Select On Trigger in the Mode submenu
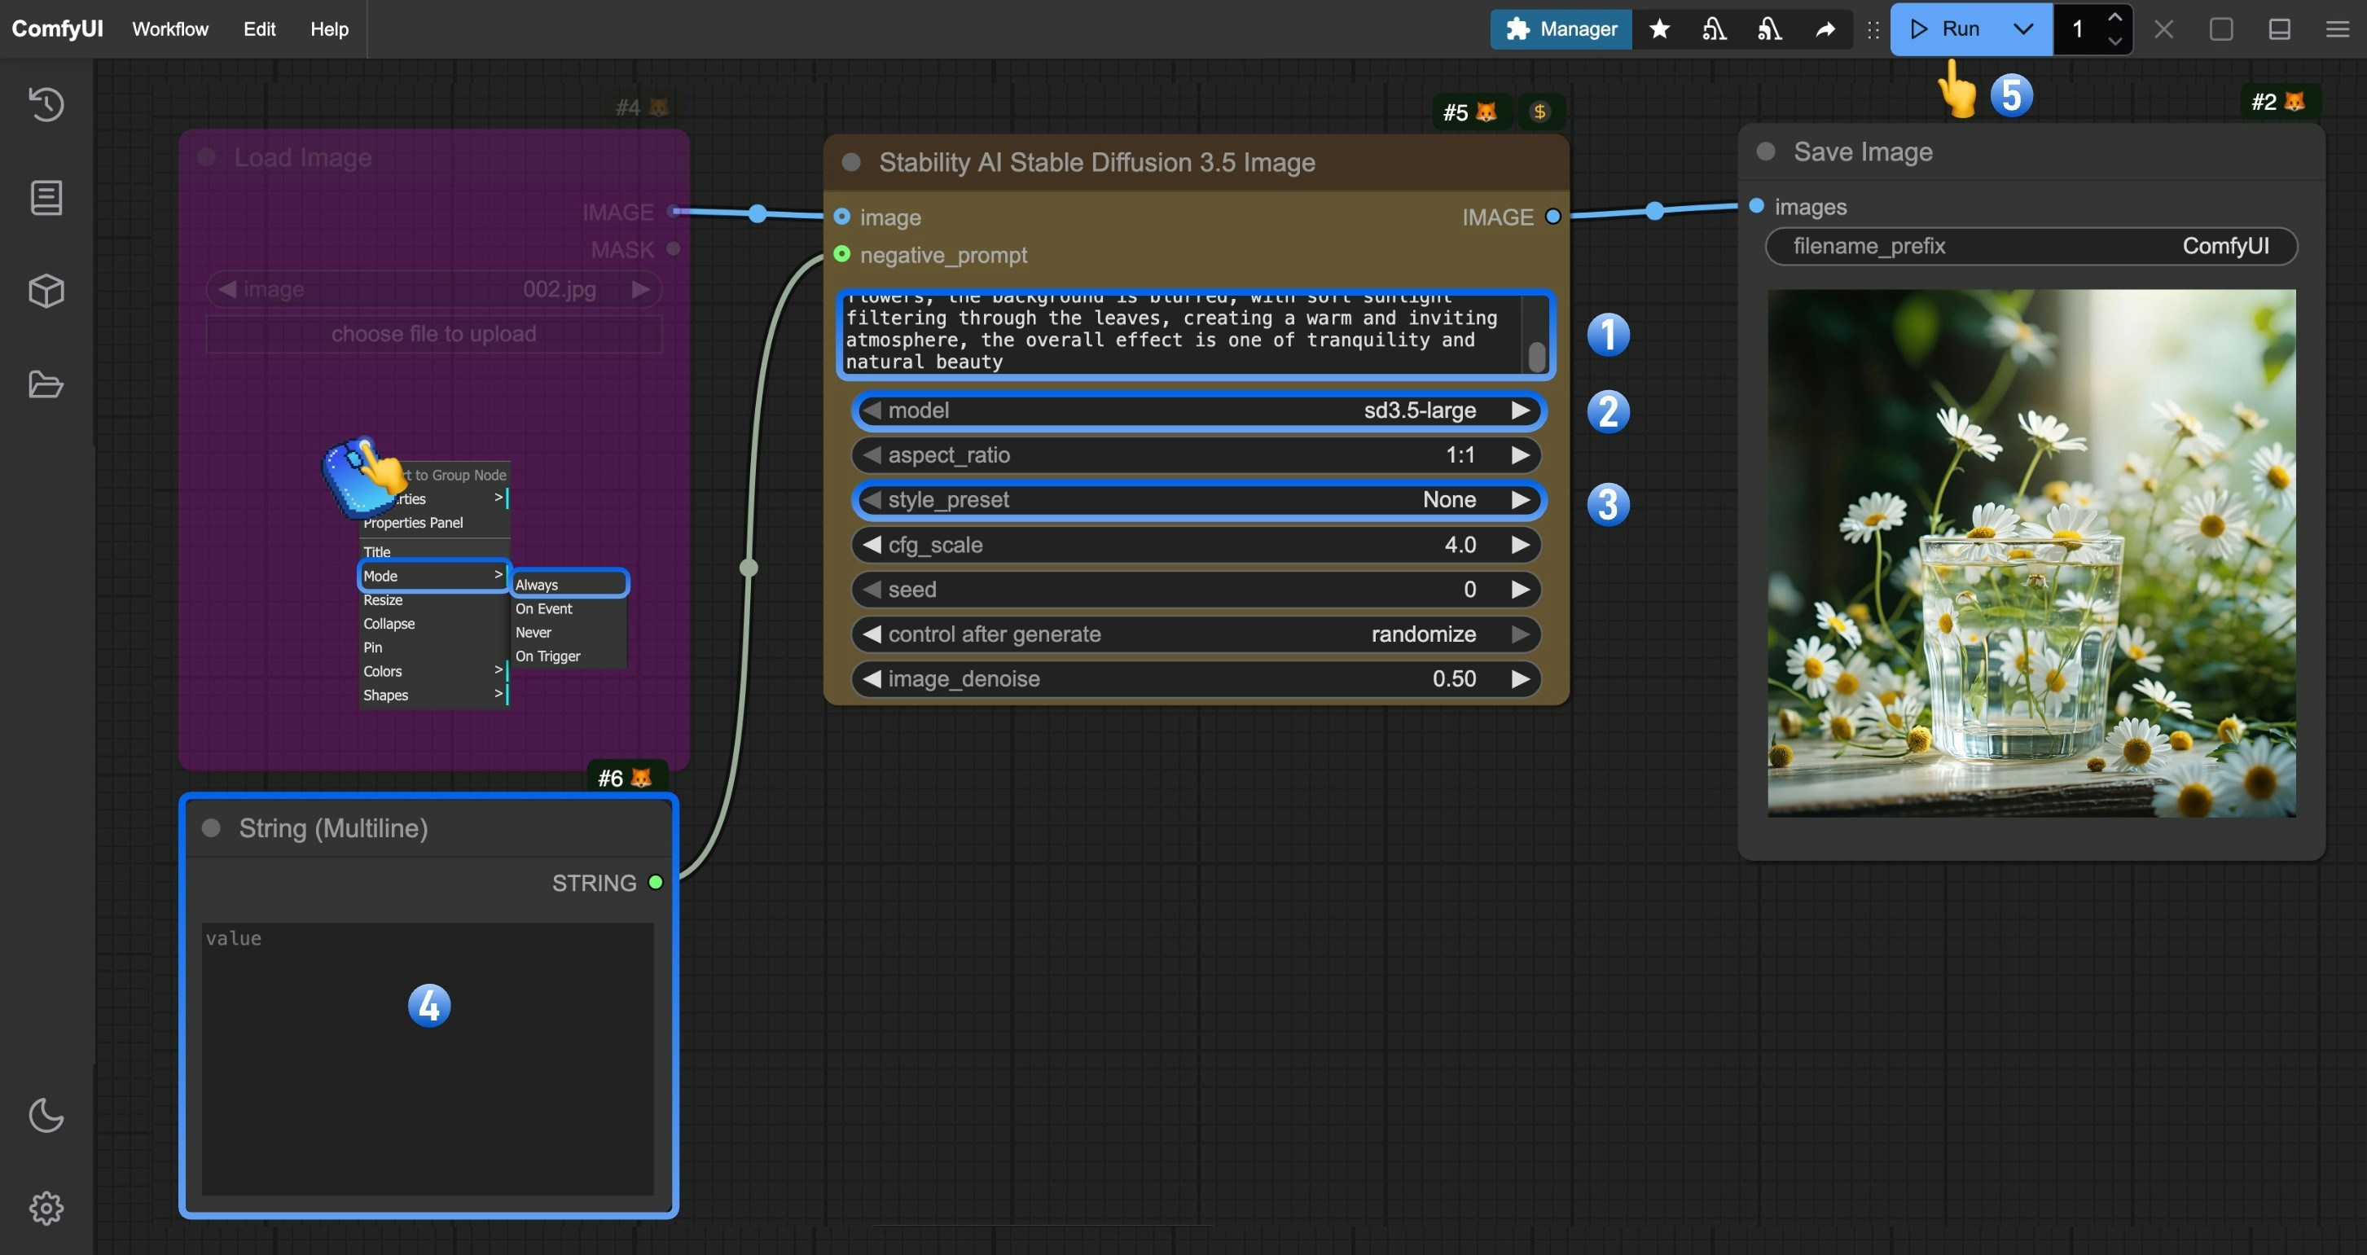Viewport: 2367px width, 1255px height. (x=546, y=656)
